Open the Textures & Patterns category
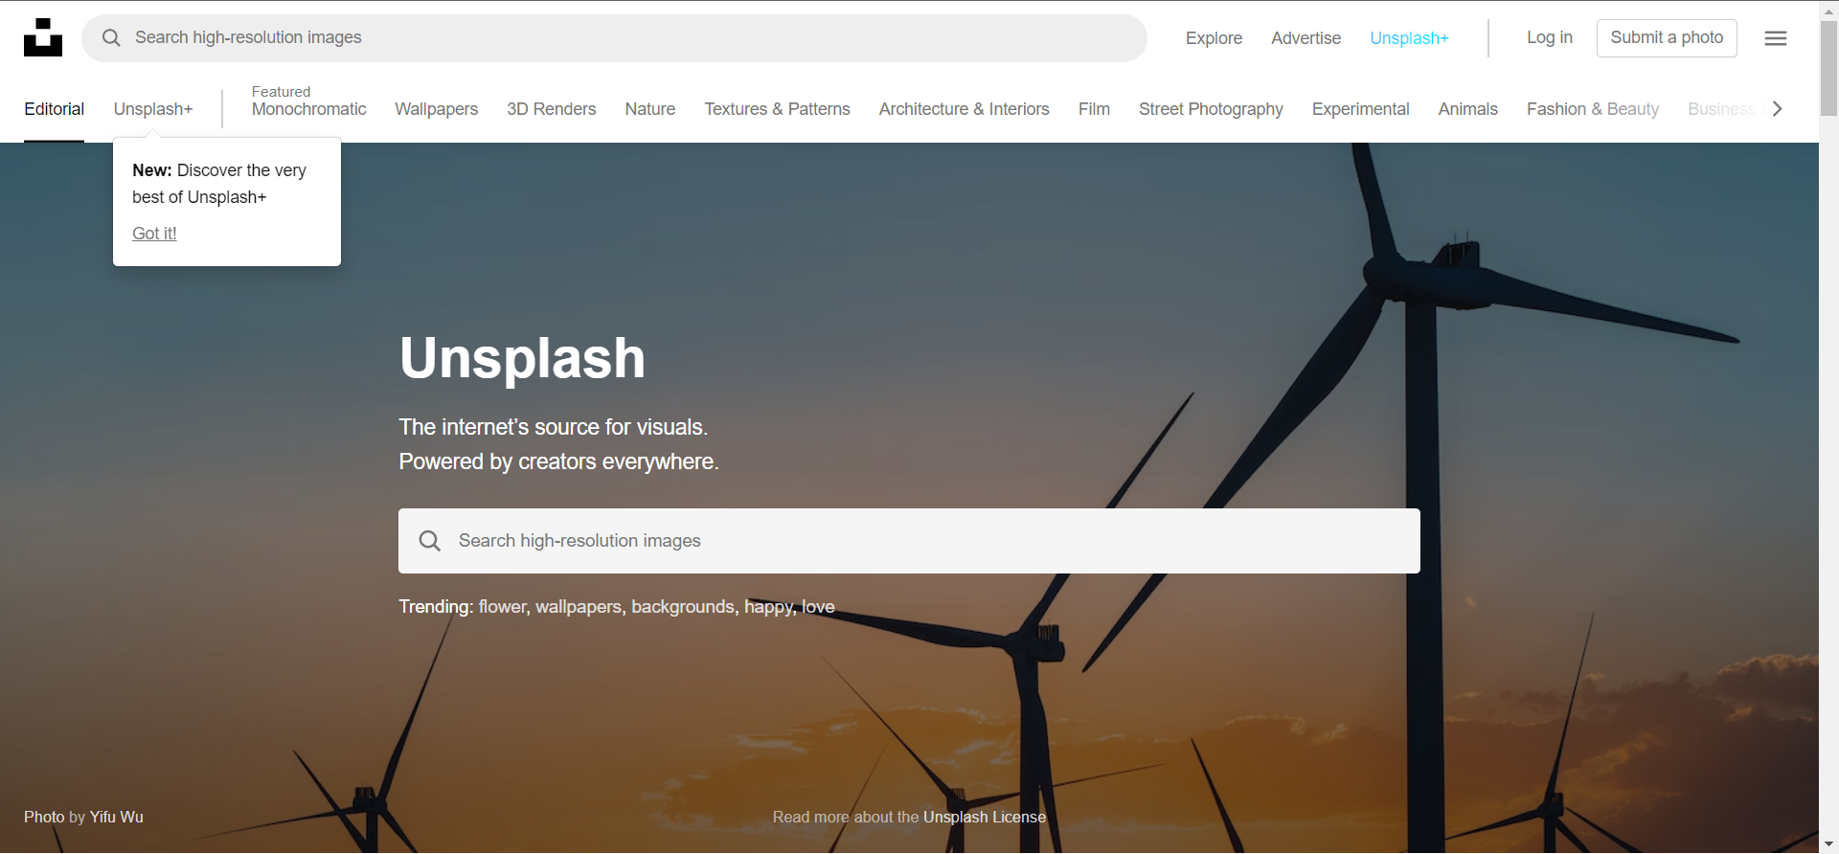Screen dimensions: 1839x854 (x=777, y=109)
